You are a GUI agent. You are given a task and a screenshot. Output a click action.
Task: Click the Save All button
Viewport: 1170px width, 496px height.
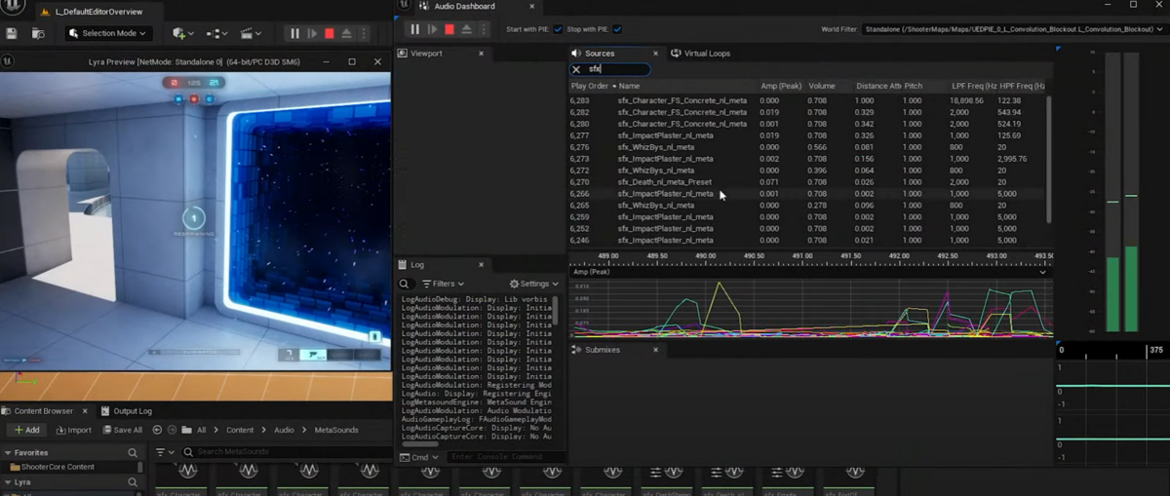[x=121, y=430]
